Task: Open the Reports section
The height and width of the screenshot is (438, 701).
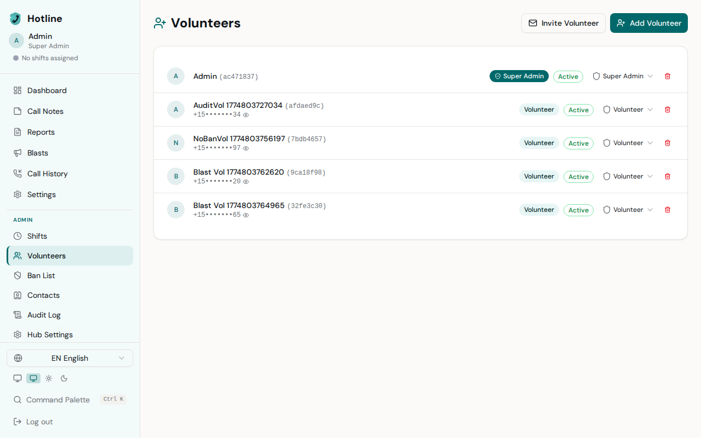Action: pyautogui.click(x=41, y=132)
